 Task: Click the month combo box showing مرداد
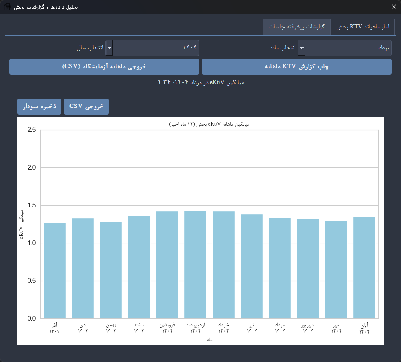click(x=345, y=48)
